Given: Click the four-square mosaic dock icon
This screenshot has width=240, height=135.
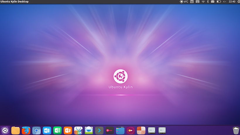Looking at the screenshot, I should (x=141, y=130).
